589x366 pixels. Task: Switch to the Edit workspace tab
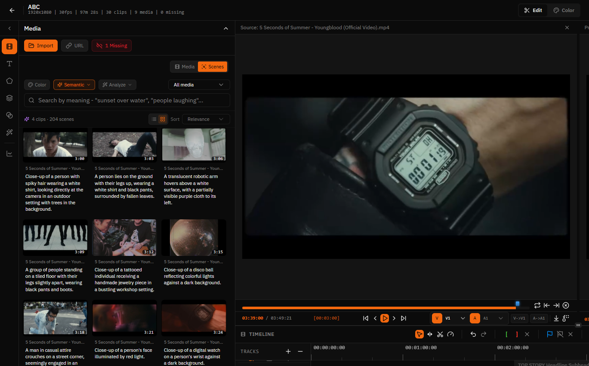[x=533, y=10]
